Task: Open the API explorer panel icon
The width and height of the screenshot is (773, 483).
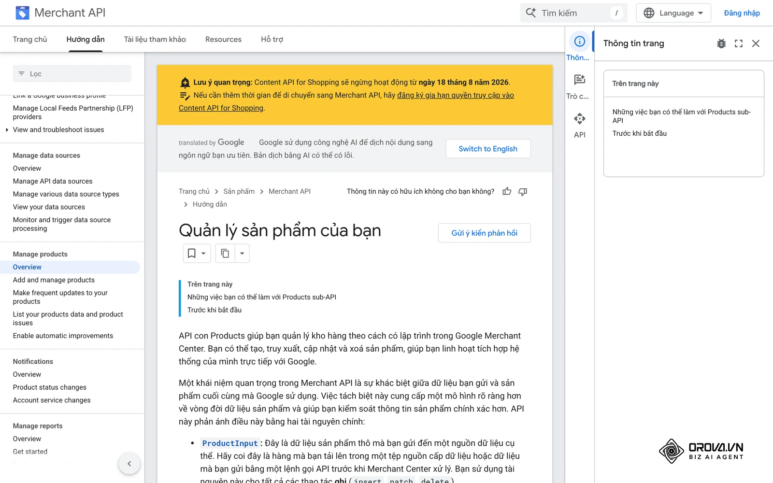Action: [579, 118]
